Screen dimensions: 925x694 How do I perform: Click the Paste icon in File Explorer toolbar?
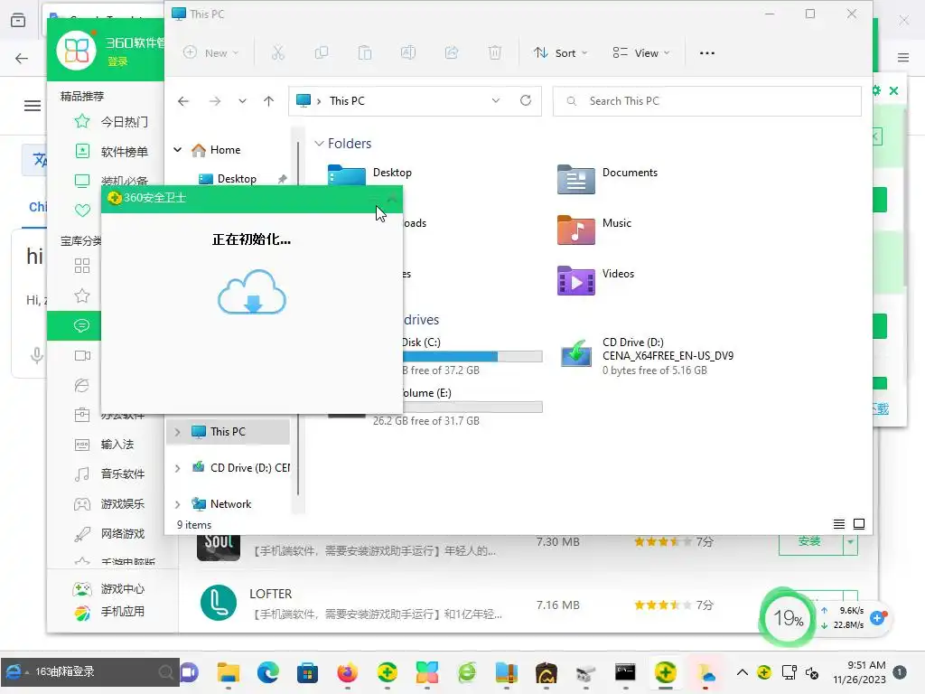pyautogui.click(x=365, y=53)
